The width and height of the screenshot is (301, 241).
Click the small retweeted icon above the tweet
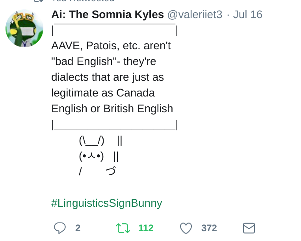click(x=38, y=1)
